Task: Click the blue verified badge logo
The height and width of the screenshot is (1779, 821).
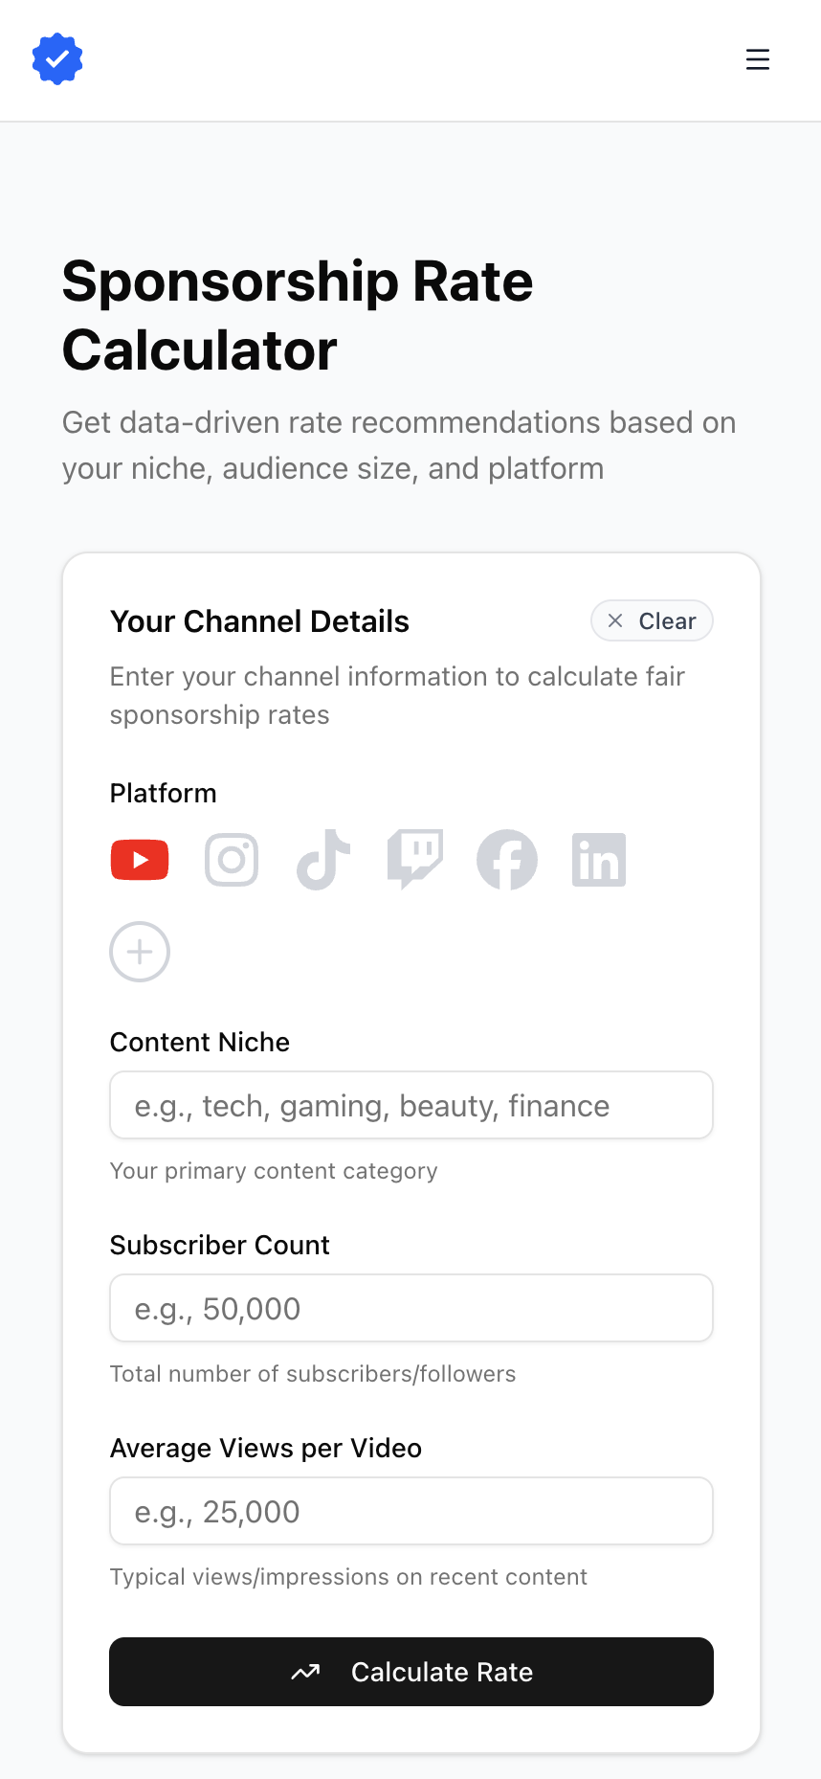Action: click(x=57, y=59)
